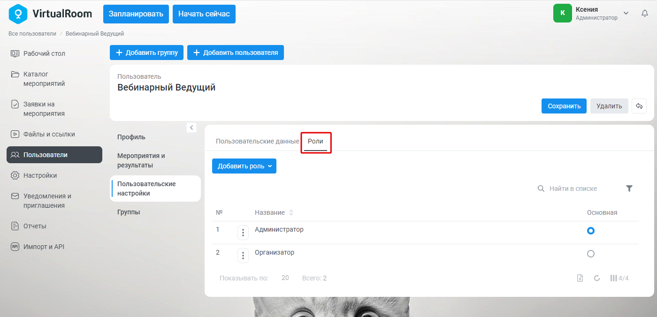Image resolution: width=657 pixels, height=317 pixels.
Task: Click the Все пользователи breadcrumb link
Action: (32, 34)
